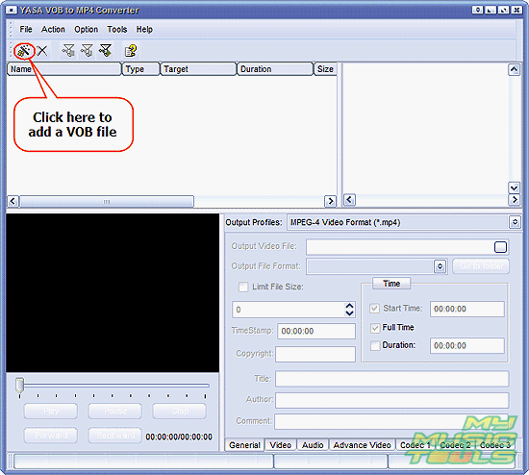Open the File menu
Viewport: 529px width, 475px height.
[26, 30]
